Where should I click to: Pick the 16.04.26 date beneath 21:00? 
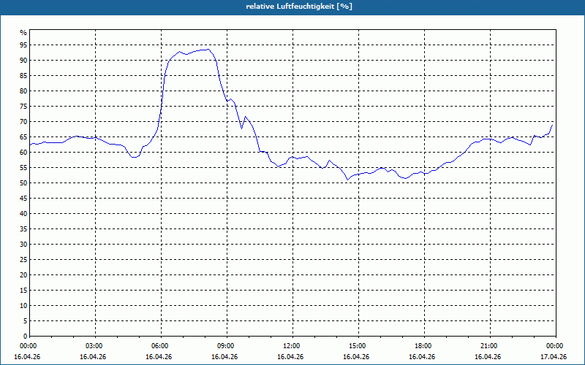click(488, 357)
